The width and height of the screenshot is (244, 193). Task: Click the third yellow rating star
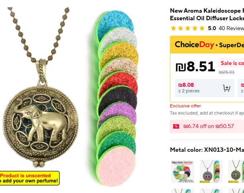point(188,28)
